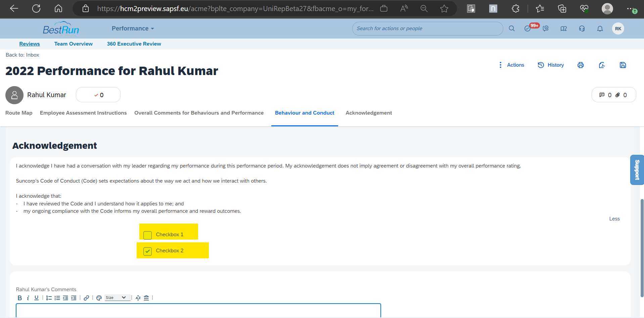Open browser collections icon
The height and width of the screenshot is (318, 644).
click(x=562, y=8)
